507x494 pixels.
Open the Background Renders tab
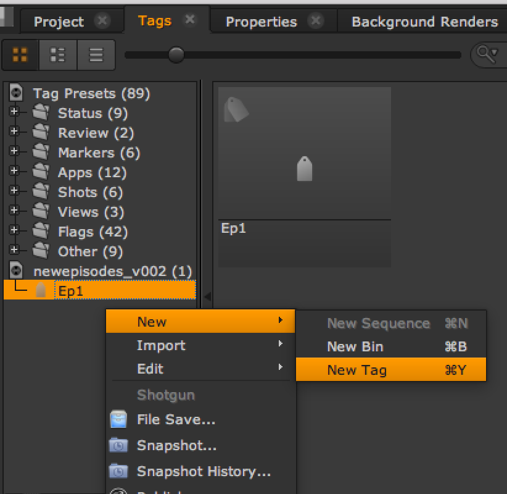click(424, 22)
